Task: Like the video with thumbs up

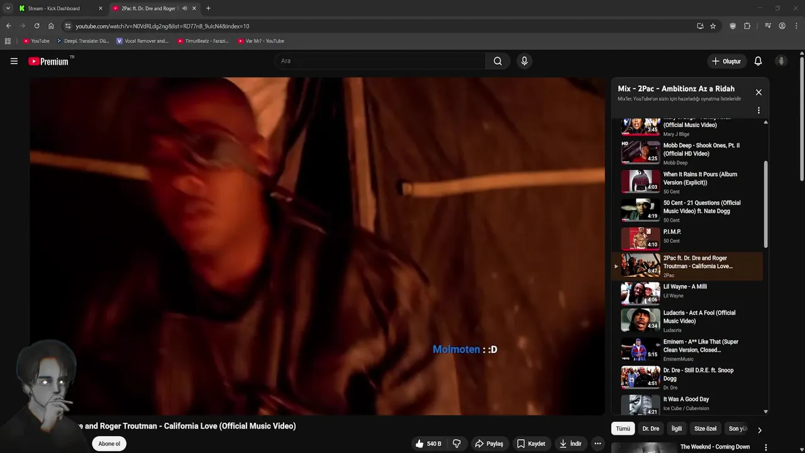Action: point(428,444)
